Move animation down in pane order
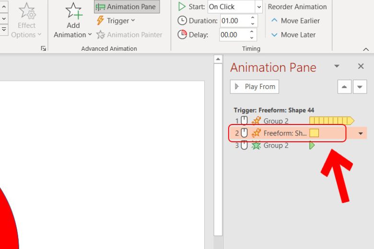374x249 pixels. click(360, 87)
